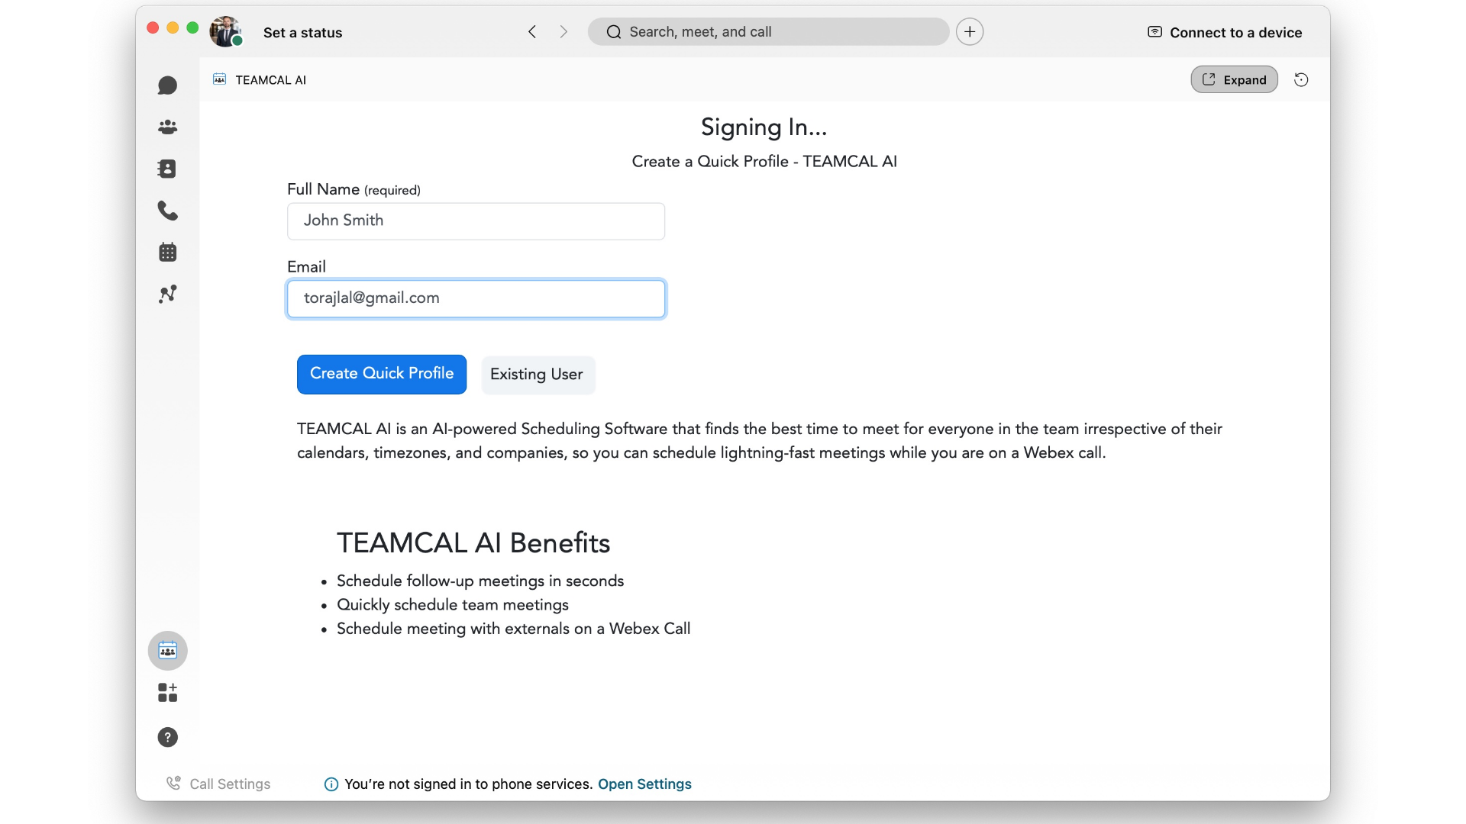Click the plus button next to search
Viewport: 1466px width, 824px height.
[x=969, y=32]
